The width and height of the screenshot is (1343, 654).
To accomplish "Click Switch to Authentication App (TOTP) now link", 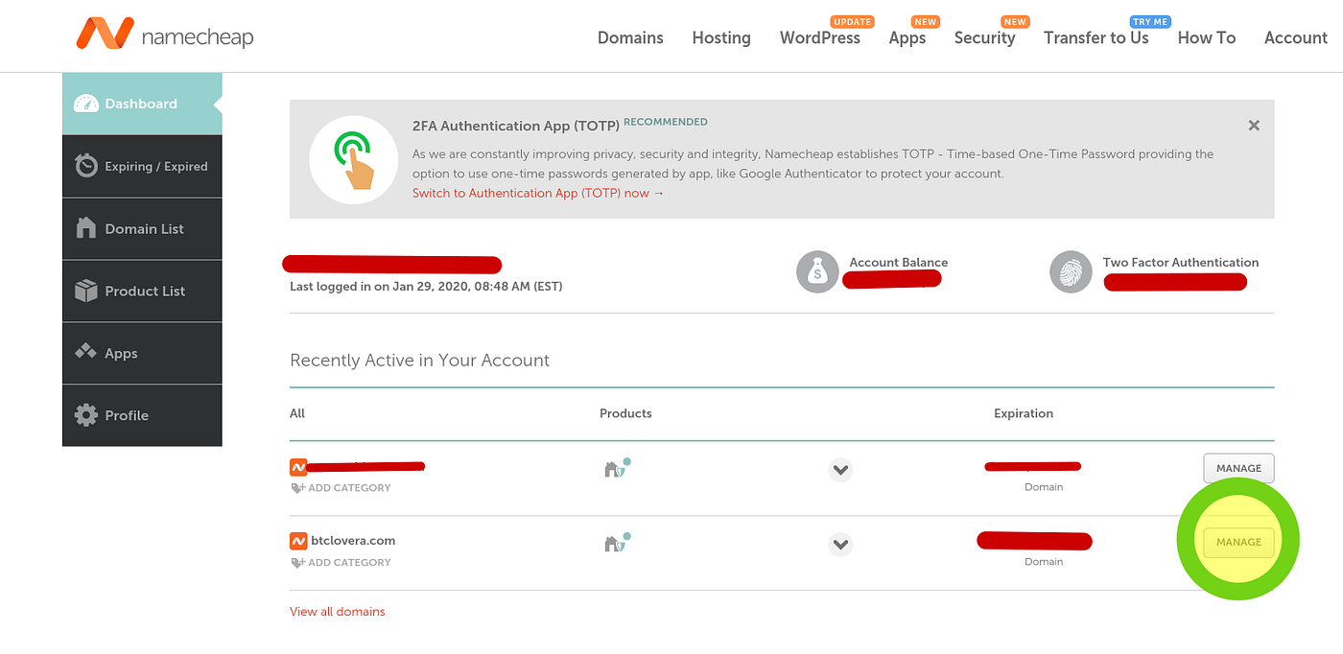I will [538, 193].
